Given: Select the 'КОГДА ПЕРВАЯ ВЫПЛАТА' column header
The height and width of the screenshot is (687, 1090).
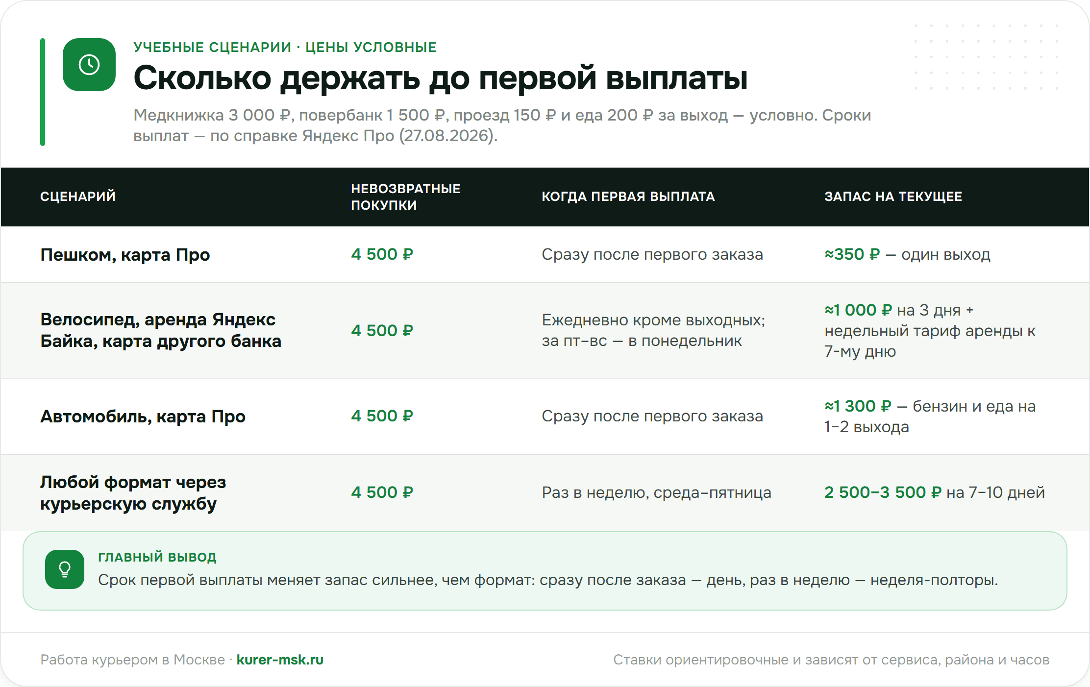Looking at the screenshot, I should tap(628, 196).
